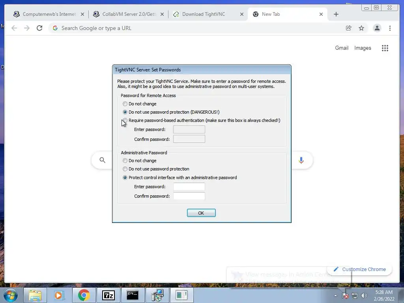
Task: Click administrative Enter password field
Action: click(189, 187)
